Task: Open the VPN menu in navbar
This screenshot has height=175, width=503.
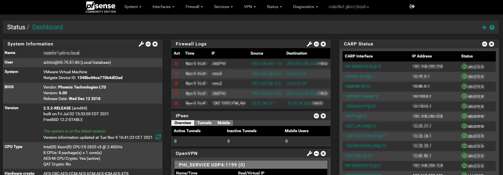Action: pyautogui.click(x=250, y=7)
